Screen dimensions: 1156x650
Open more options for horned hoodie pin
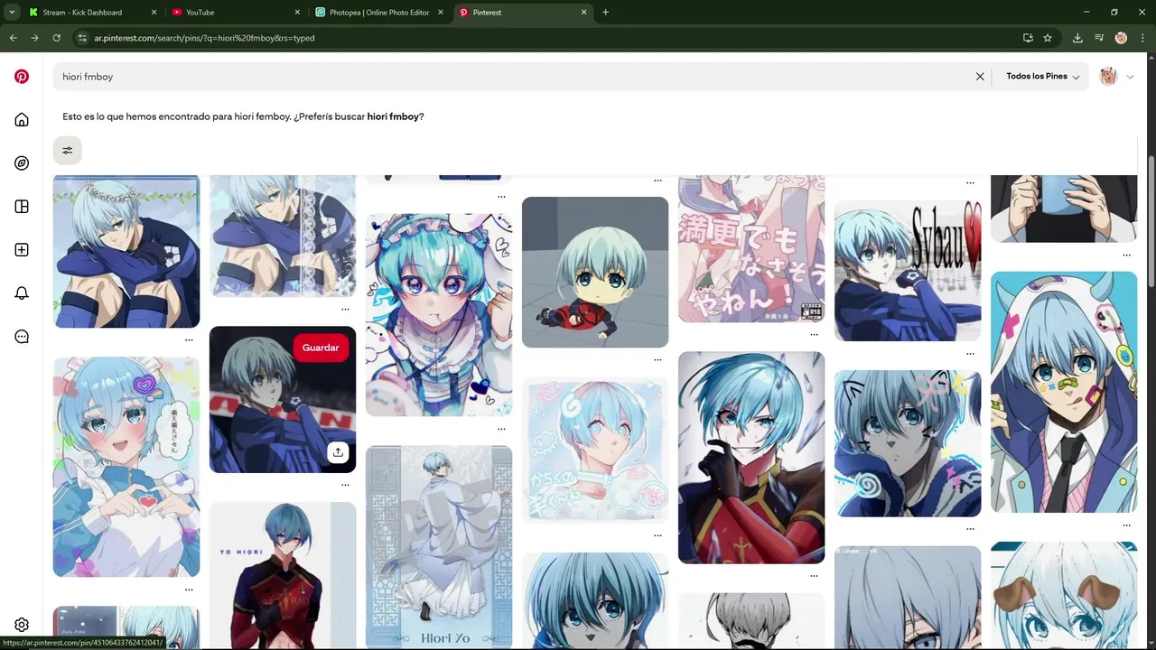(1126, 525)
